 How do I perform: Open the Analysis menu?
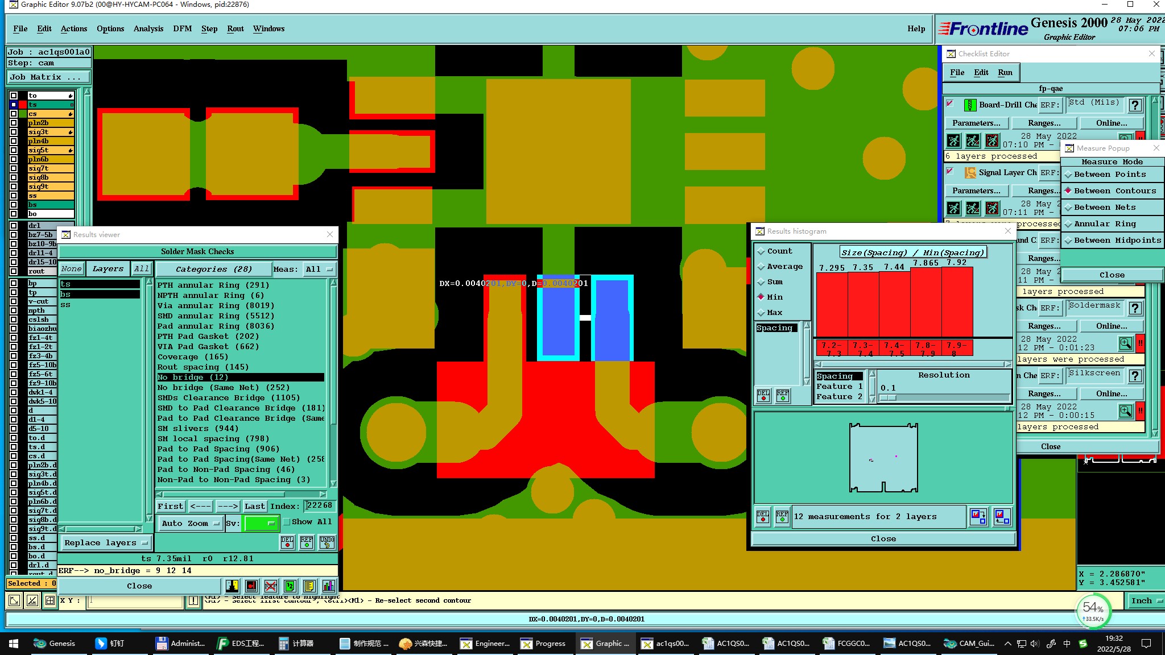click(x=148, y=28)
